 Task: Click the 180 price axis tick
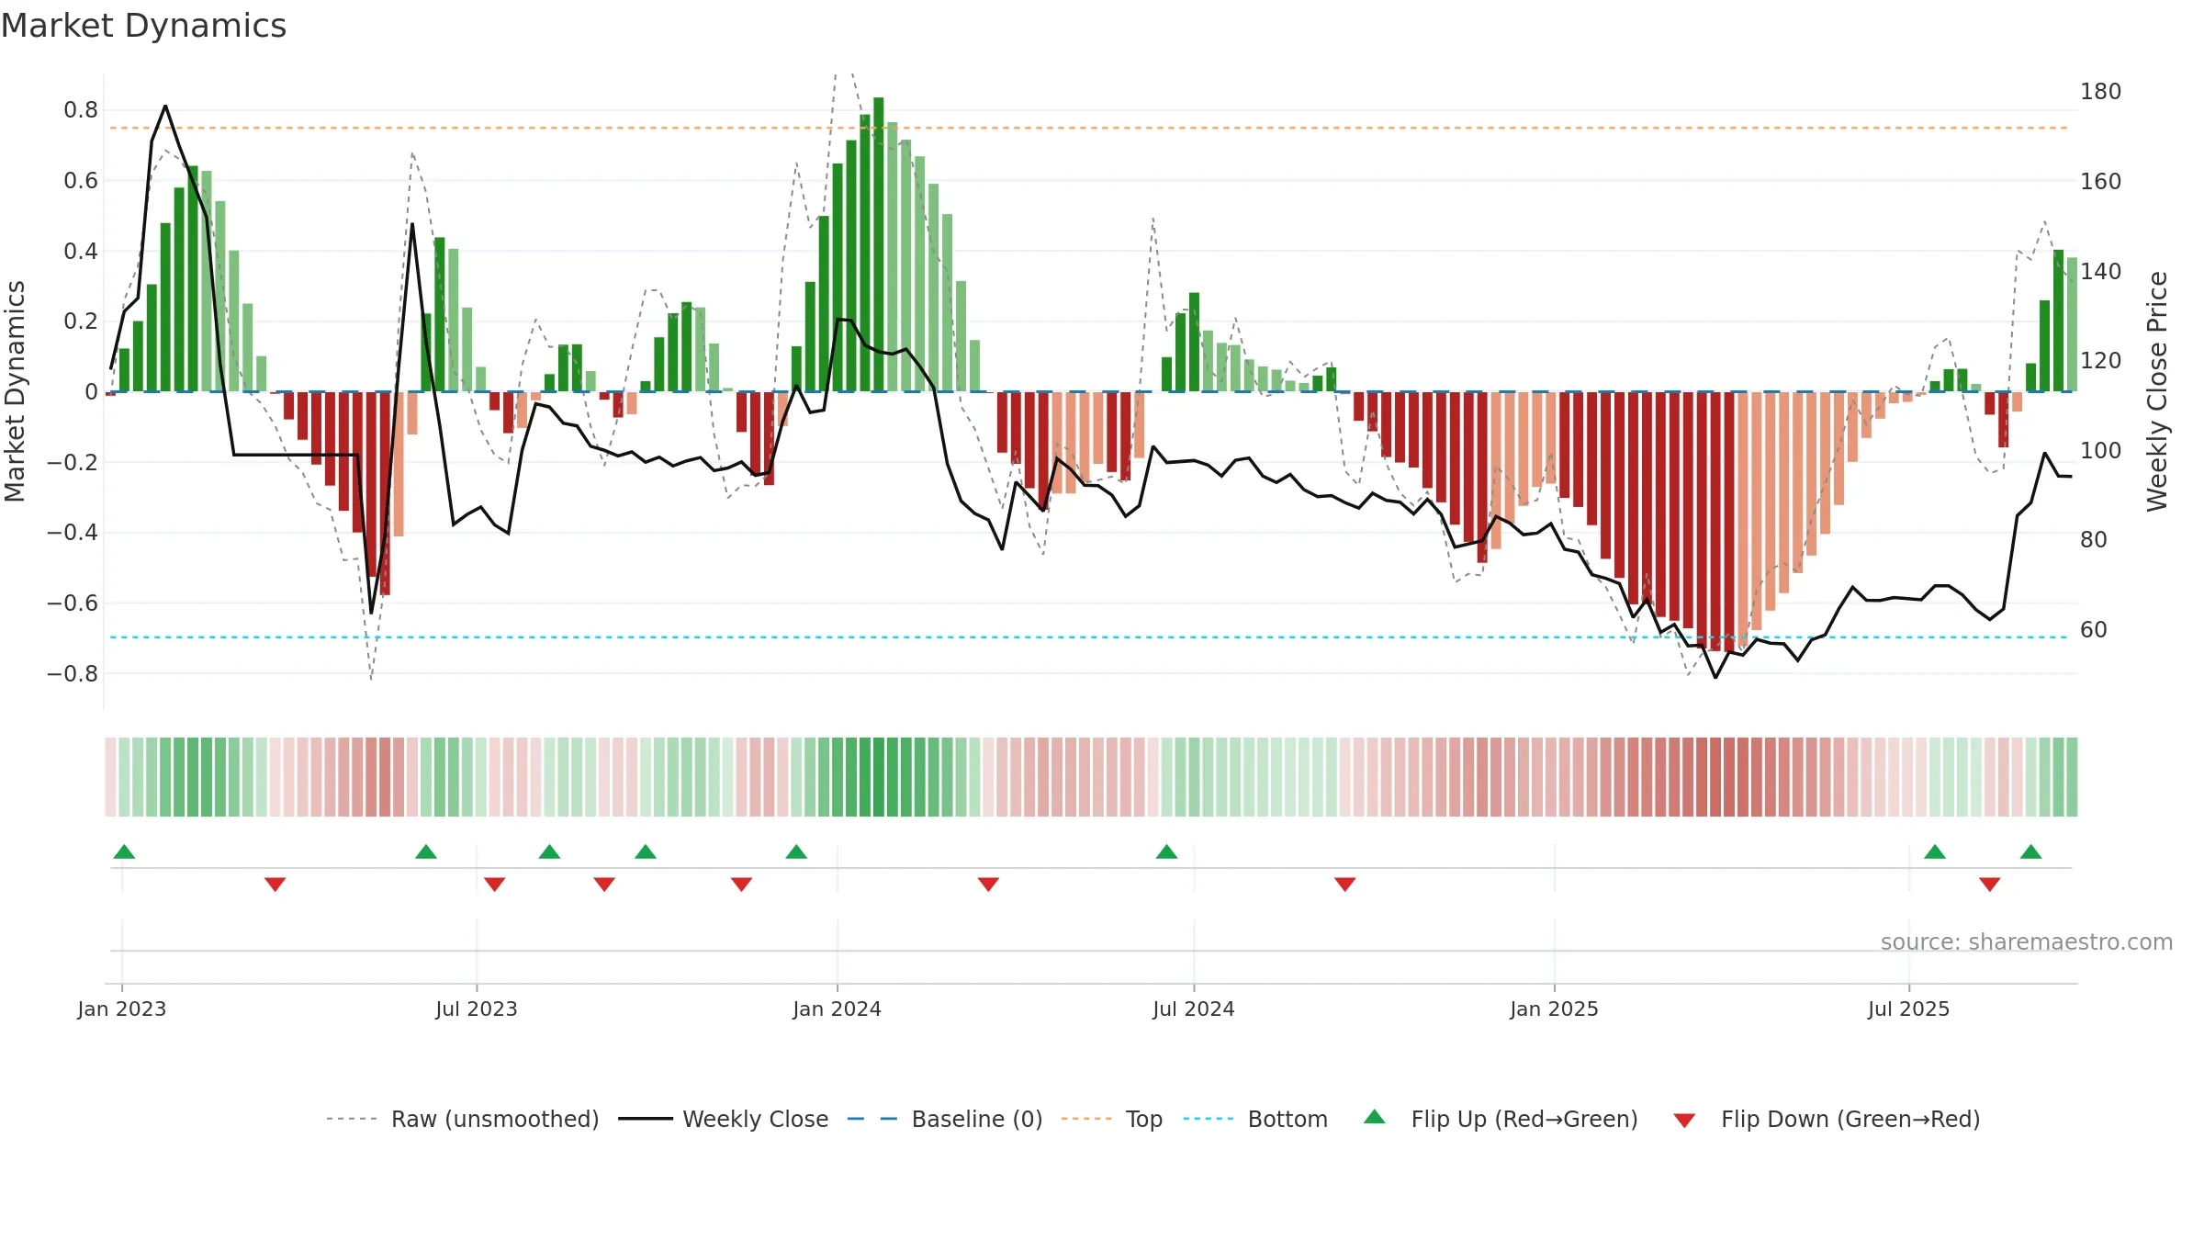pyautogui.click(x=2100, y=92)
